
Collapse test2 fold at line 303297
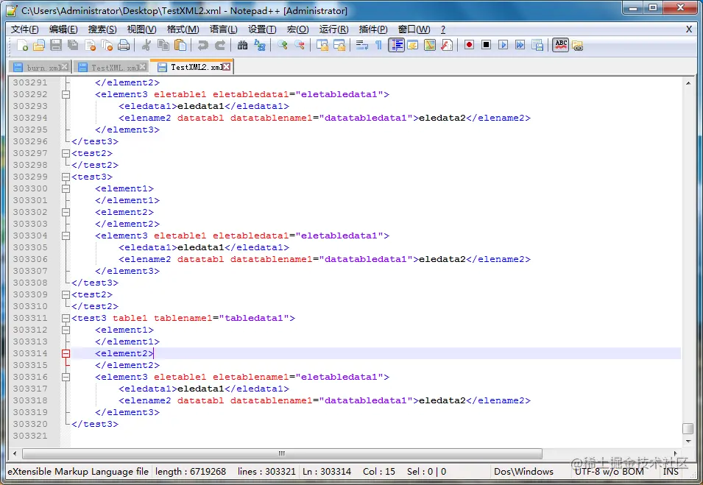66,153
